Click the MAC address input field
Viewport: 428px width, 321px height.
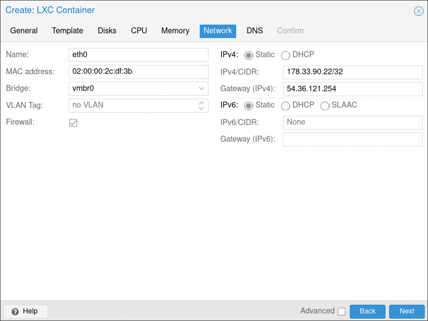click(x=138, y=72)
